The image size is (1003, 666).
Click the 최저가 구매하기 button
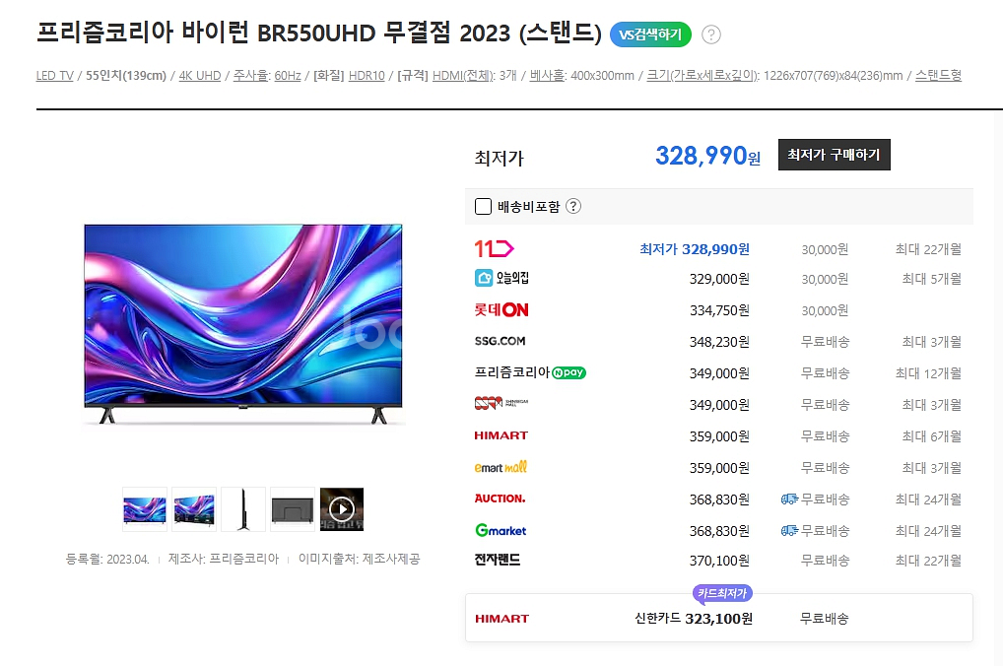(x=834, y=154)
